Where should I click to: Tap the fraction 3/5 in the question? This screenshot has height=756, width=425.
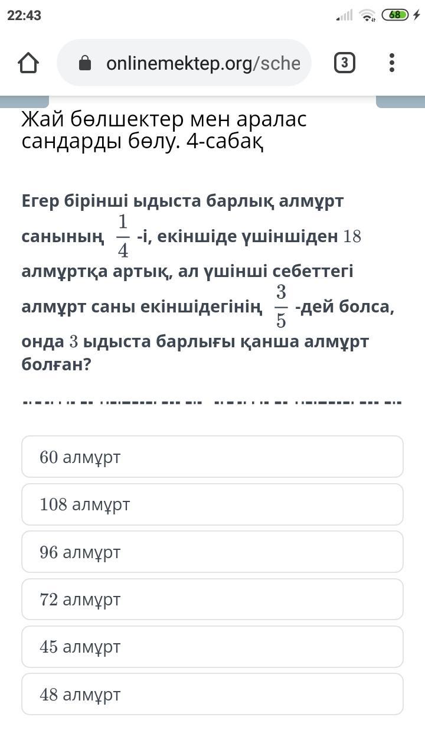coord(281,307)
